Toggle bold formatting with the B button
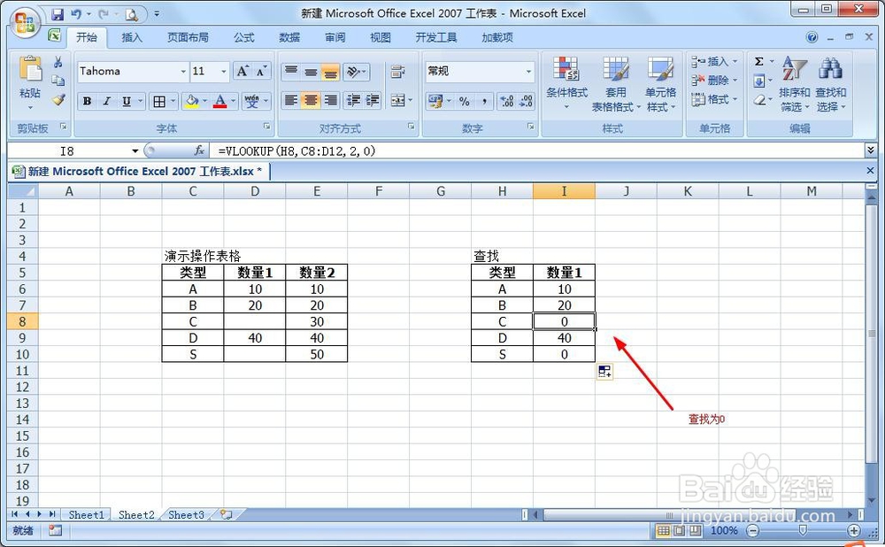 click(x=86, y=101)
